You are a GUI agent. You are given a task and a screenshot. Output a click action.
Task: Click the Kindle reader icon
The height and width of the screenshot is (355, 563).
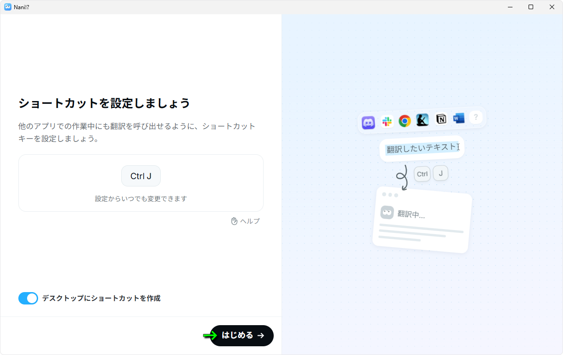(x=422, y=120)
